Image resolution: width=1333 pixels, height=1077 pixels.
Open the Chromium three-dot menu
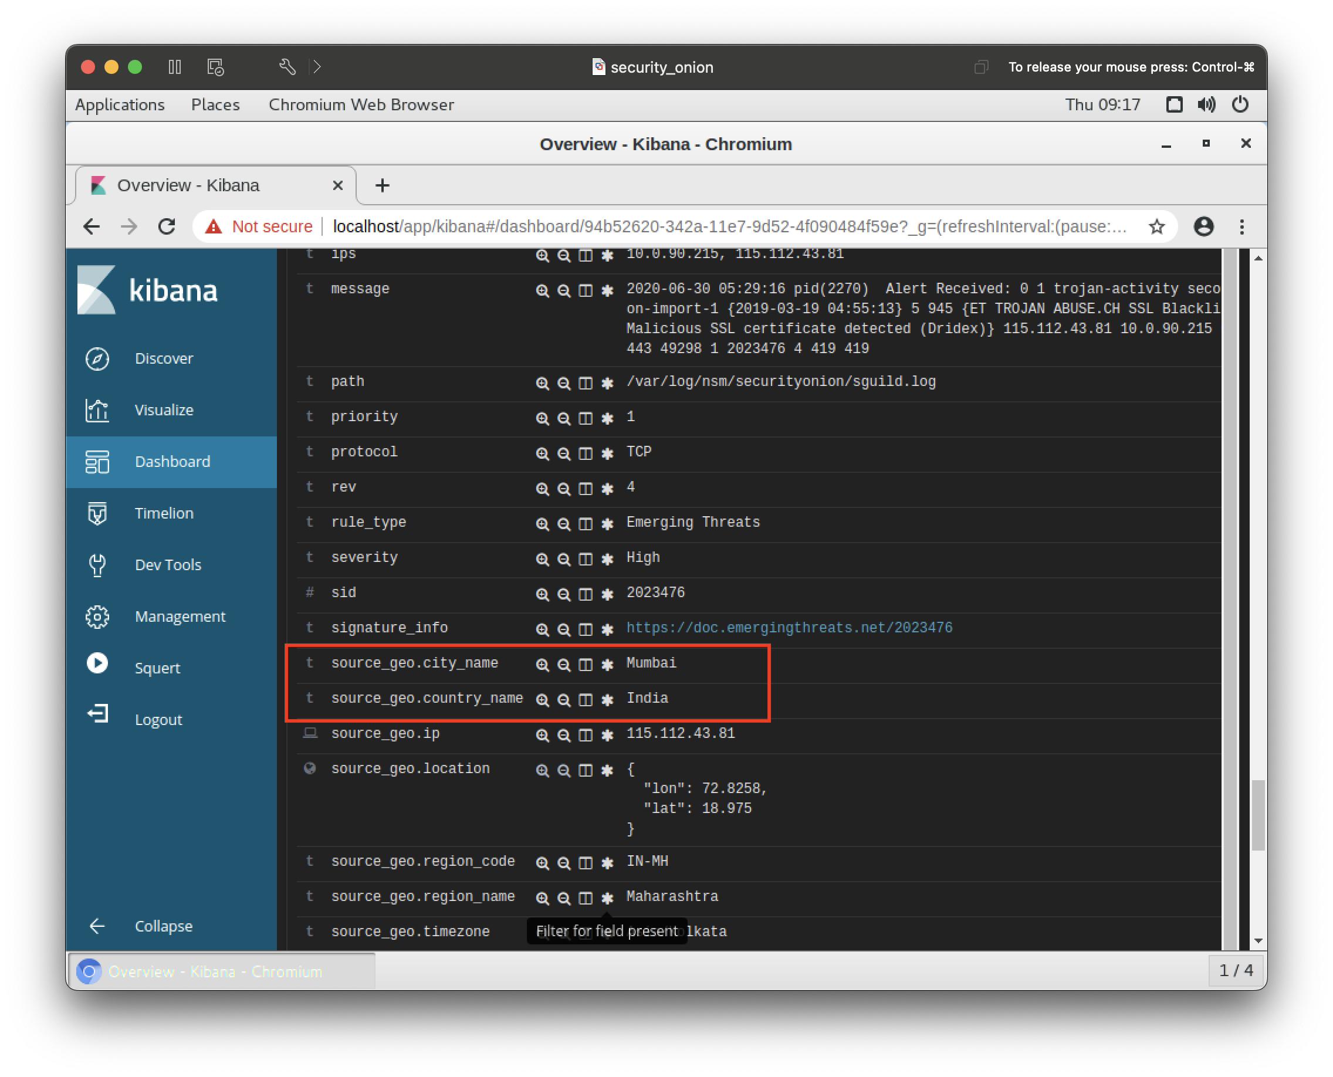coord(1242,227)
